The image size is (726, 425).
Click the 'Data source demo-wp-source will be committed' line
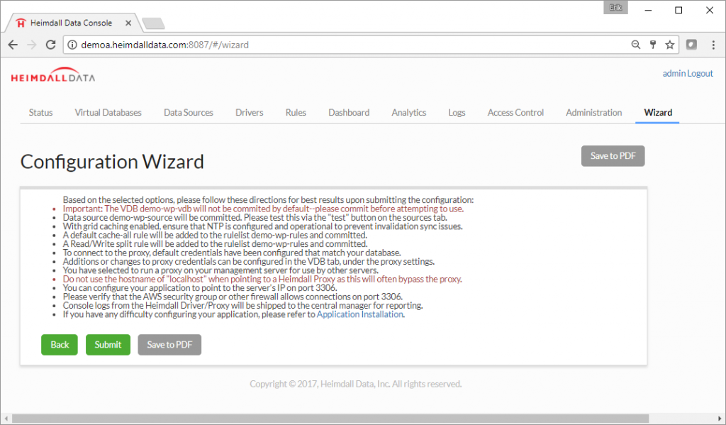tap(255, 217)
